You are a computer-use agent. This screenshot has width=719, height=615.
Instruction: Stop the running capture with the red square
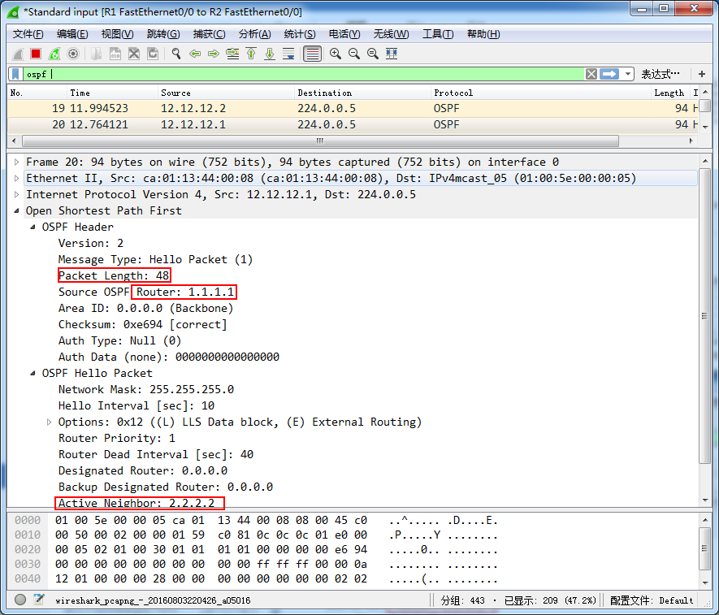(35, 54)
